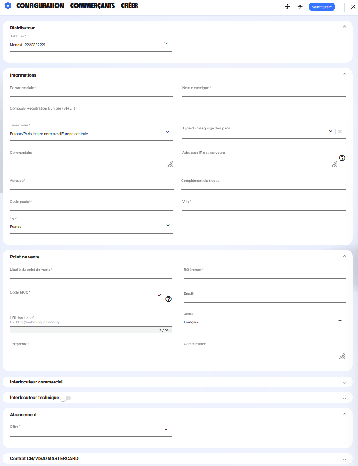Open the Langue dropdown showing Français
Viewport: 358px width, 466px height.
[340, 321]
